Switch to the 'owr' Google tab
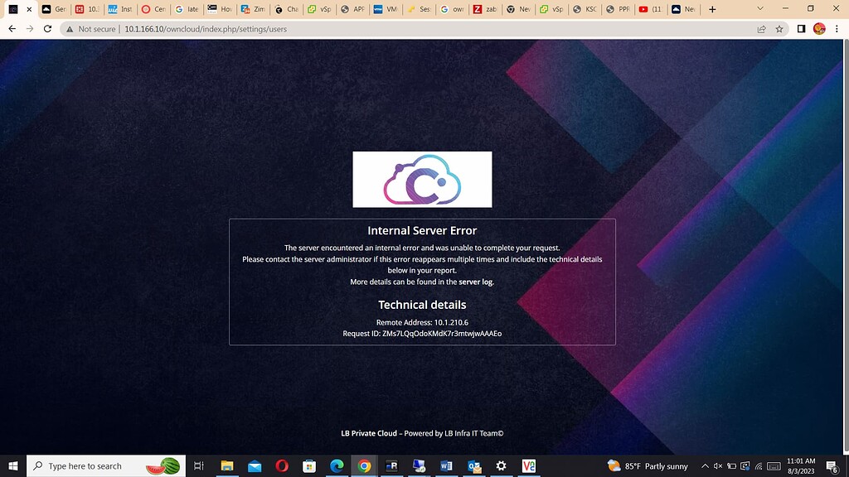The height and width of the screenshot is (477, 849). (x=452, y=9)
